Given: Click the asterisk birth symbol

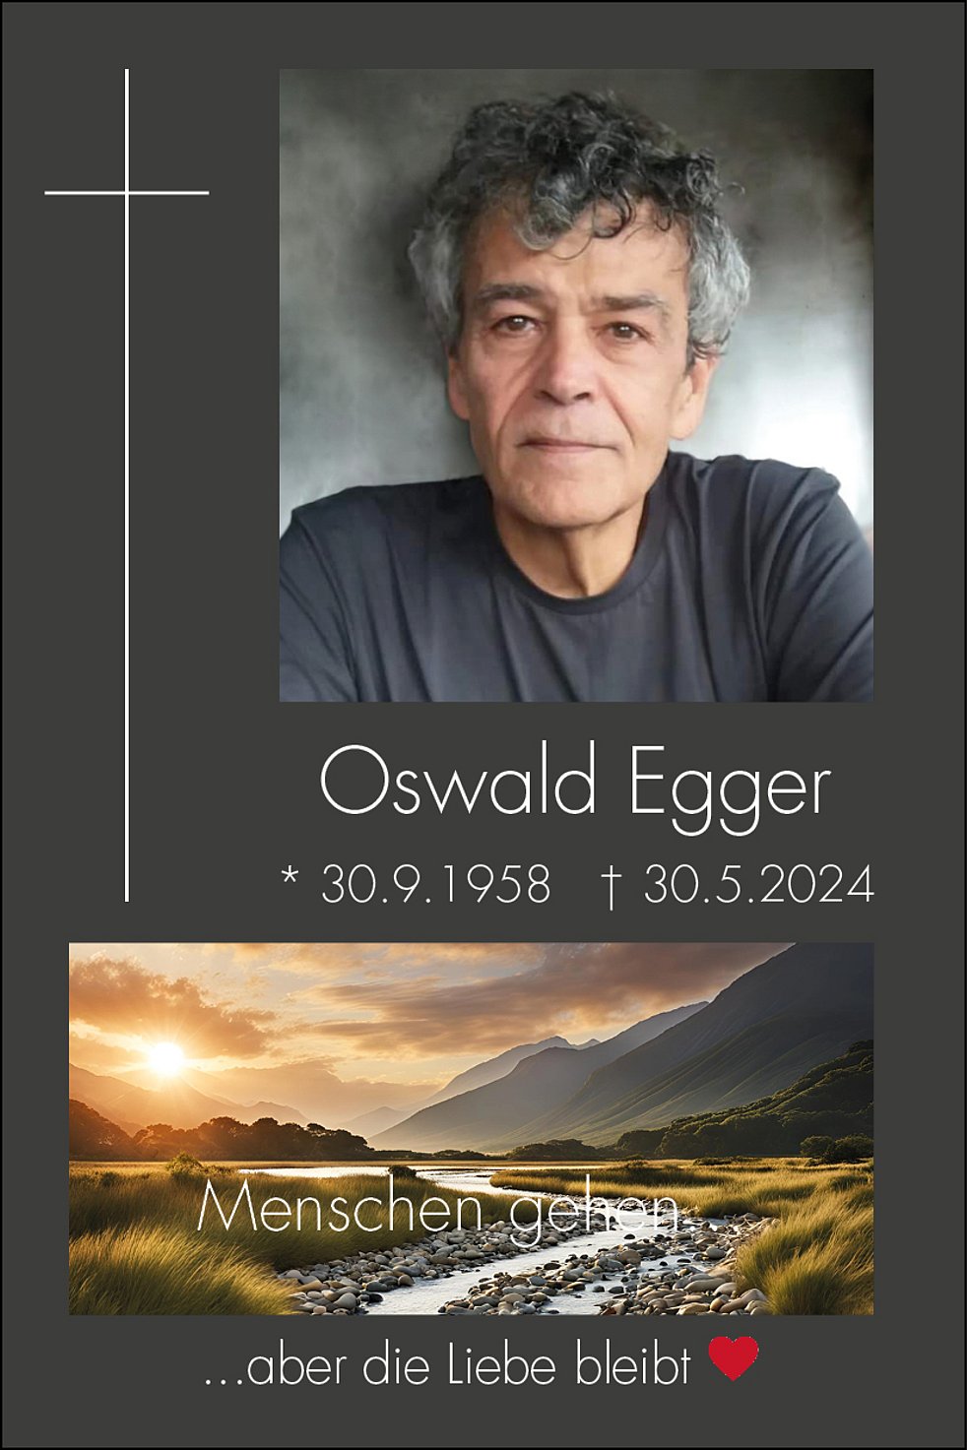Looking at the screenshot, I should [290, 874].
